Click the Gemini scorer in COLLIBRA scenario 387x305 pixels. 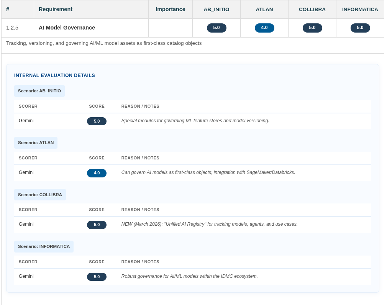coord(26,224)
